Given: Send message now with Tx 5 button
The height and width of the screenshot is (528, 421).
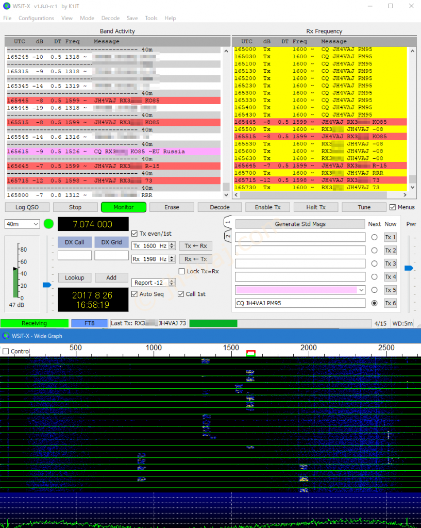Looking at the screenshot, I should click(x=391, y=290).
